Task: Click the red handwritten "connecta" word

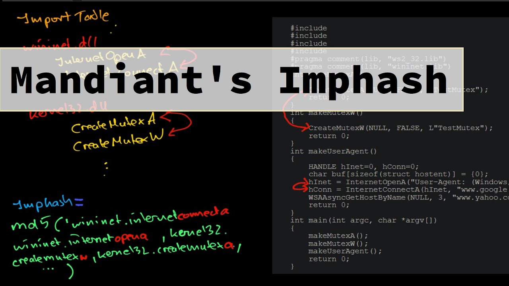Action: [x=203, y=214]
